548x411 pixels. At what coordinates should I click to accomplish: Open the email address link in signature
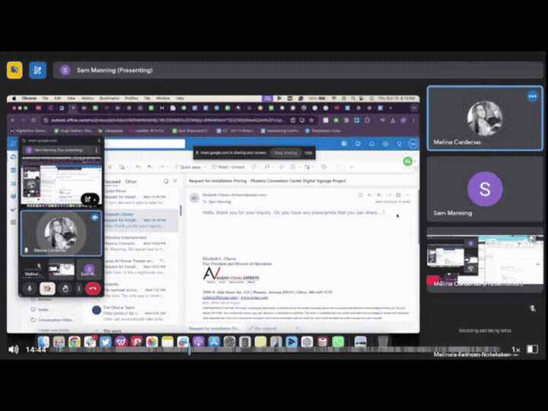[220, 298]
